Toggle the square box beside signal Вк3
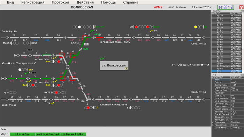Image resolution: width=244 pixels, height=137 pixels. coord(52,85)
